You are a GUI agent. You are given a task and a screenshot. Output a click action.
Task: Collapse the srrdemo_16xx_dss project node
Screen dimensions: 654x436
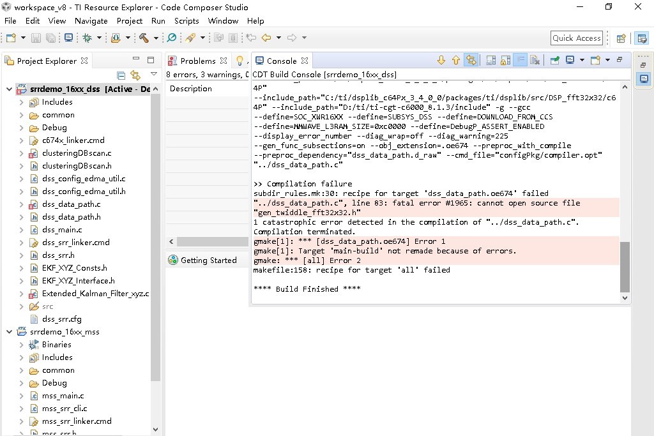click(9, 89)
